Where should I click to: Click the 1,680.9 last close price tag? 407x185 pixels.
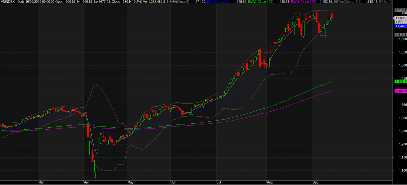(401, 18)
